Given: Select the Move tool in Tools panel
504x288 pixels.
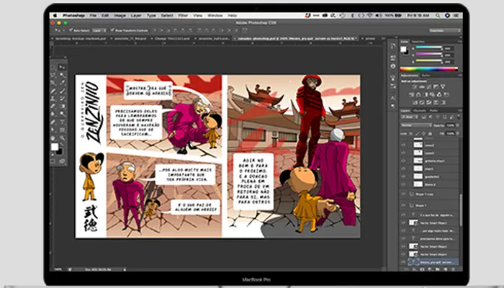Looking at the screenshot, I should 62,67.
